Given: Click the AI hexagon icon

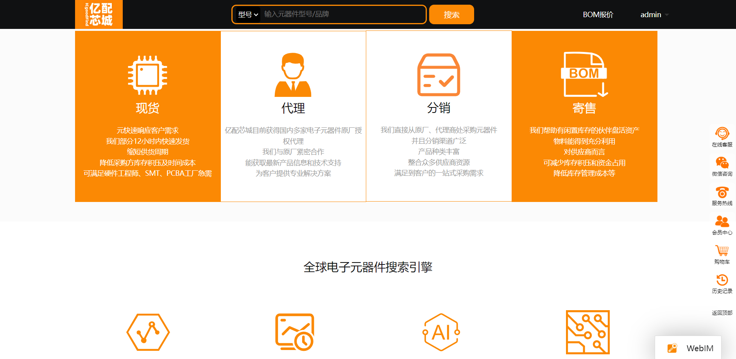Looking at the screenshot, I should pyautogui.click(x=441, y=332).
